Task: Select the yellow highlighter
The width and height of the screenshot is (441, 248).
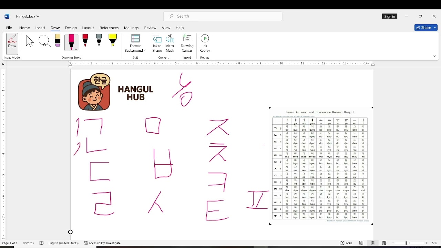Action: pyautogui.click(x=113, y=41)
